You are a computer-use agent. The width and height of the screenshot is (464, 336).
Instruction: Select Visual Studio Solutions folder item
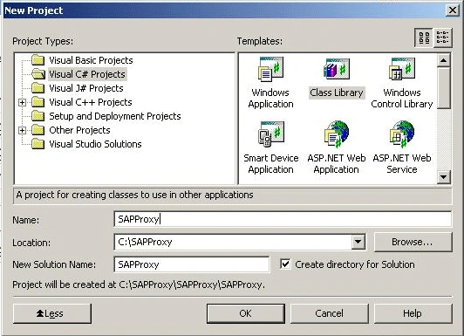click(95, 144)
